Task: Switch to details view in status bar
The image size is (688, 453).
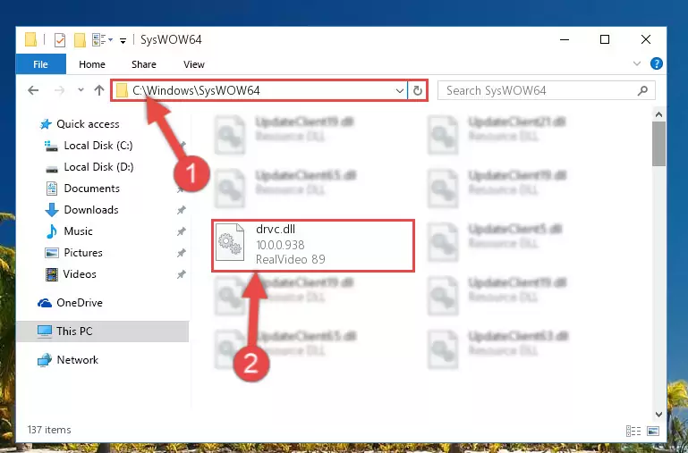Action: tap(633, 431)
